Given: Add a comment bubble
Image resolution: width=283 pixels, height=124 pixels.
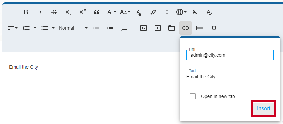Looking at the screenshot, I should [124, 28].
